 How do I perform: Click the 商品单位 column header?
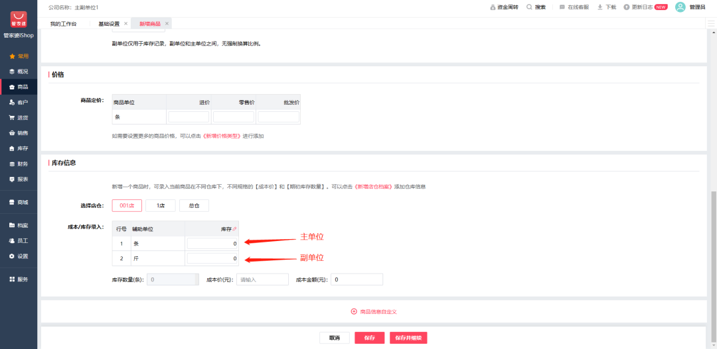139,103
